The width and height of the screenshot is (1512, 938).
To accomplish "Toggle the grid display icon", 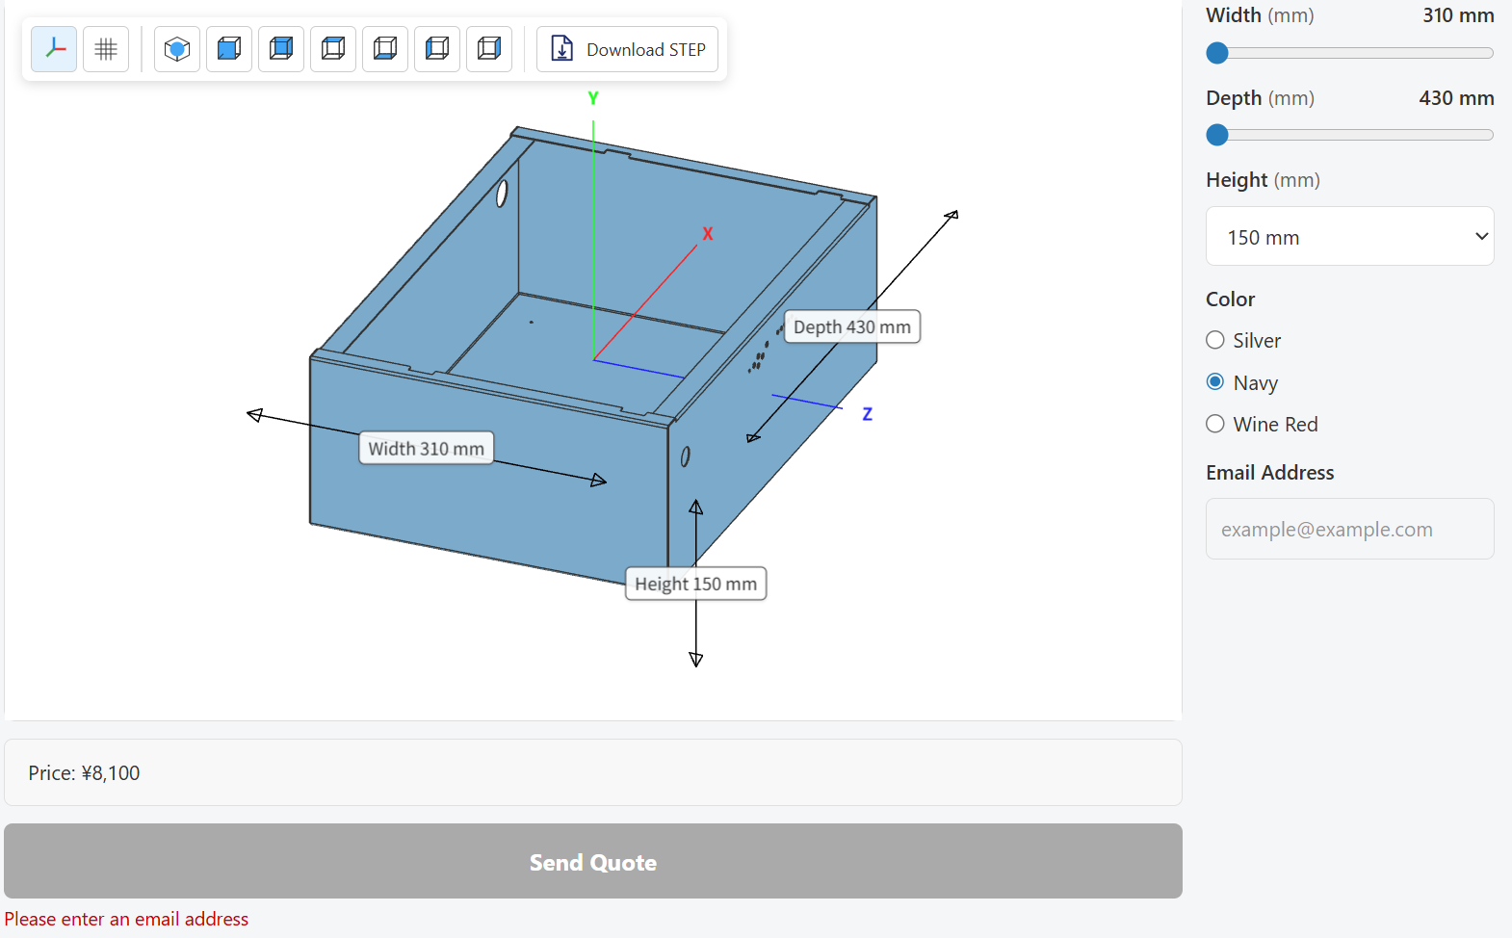I will 106,49.
